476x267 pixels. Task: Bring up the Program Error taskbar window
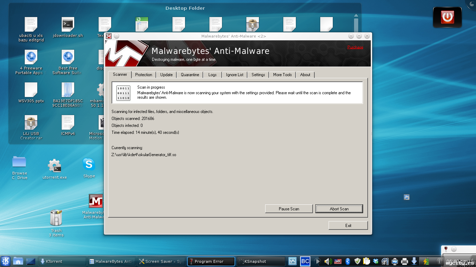(x=211, y=261)
